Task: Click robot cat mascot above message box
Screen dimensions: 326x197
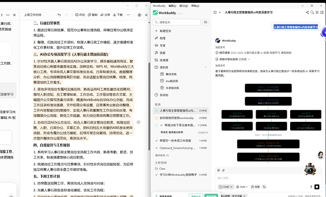Action: pos(310,169)
